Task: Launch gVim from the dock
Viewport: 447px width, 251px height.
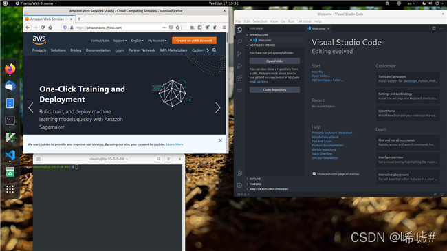Action: pos(10,138)
